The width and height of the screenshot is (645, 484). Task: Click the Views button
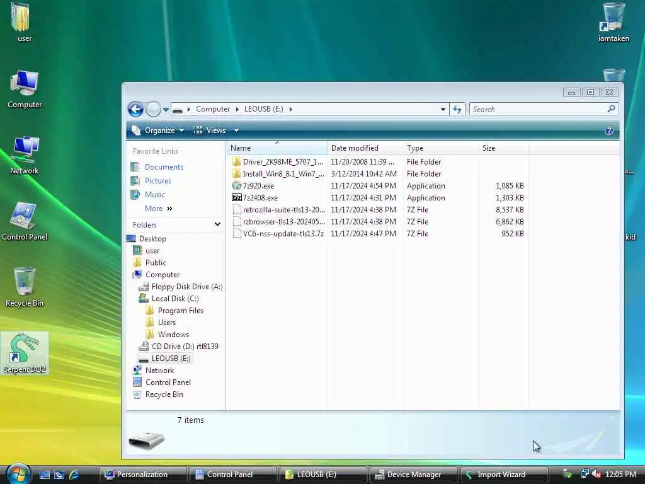pos(210,130)
